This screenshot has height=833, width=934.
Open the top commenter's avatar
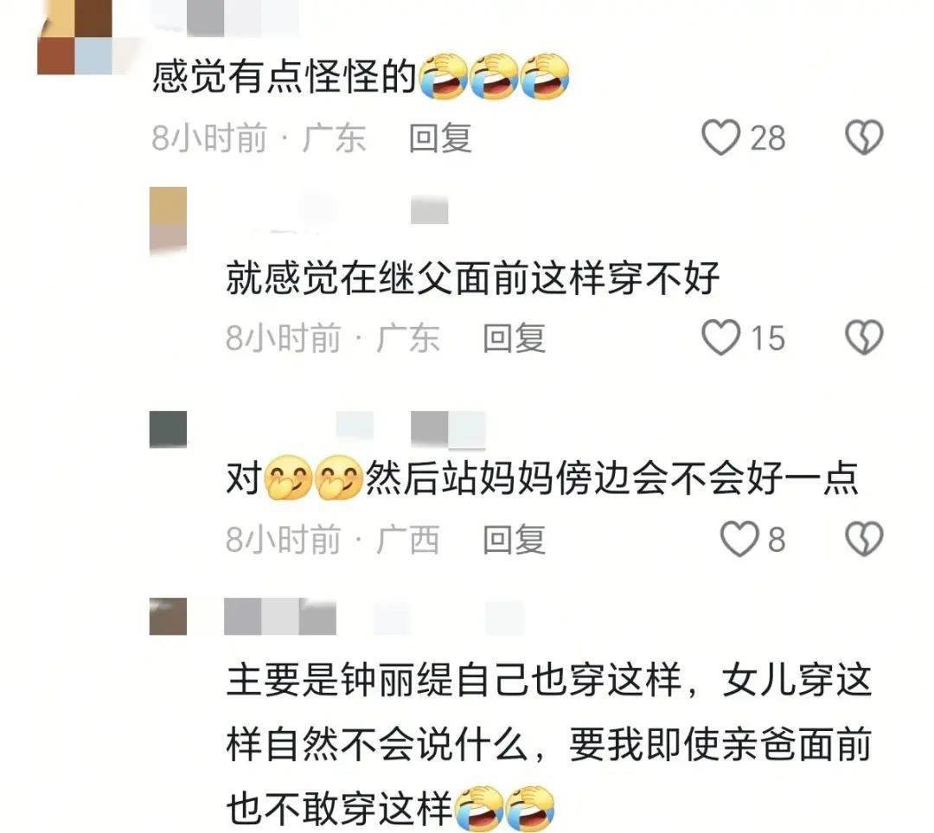75,37
